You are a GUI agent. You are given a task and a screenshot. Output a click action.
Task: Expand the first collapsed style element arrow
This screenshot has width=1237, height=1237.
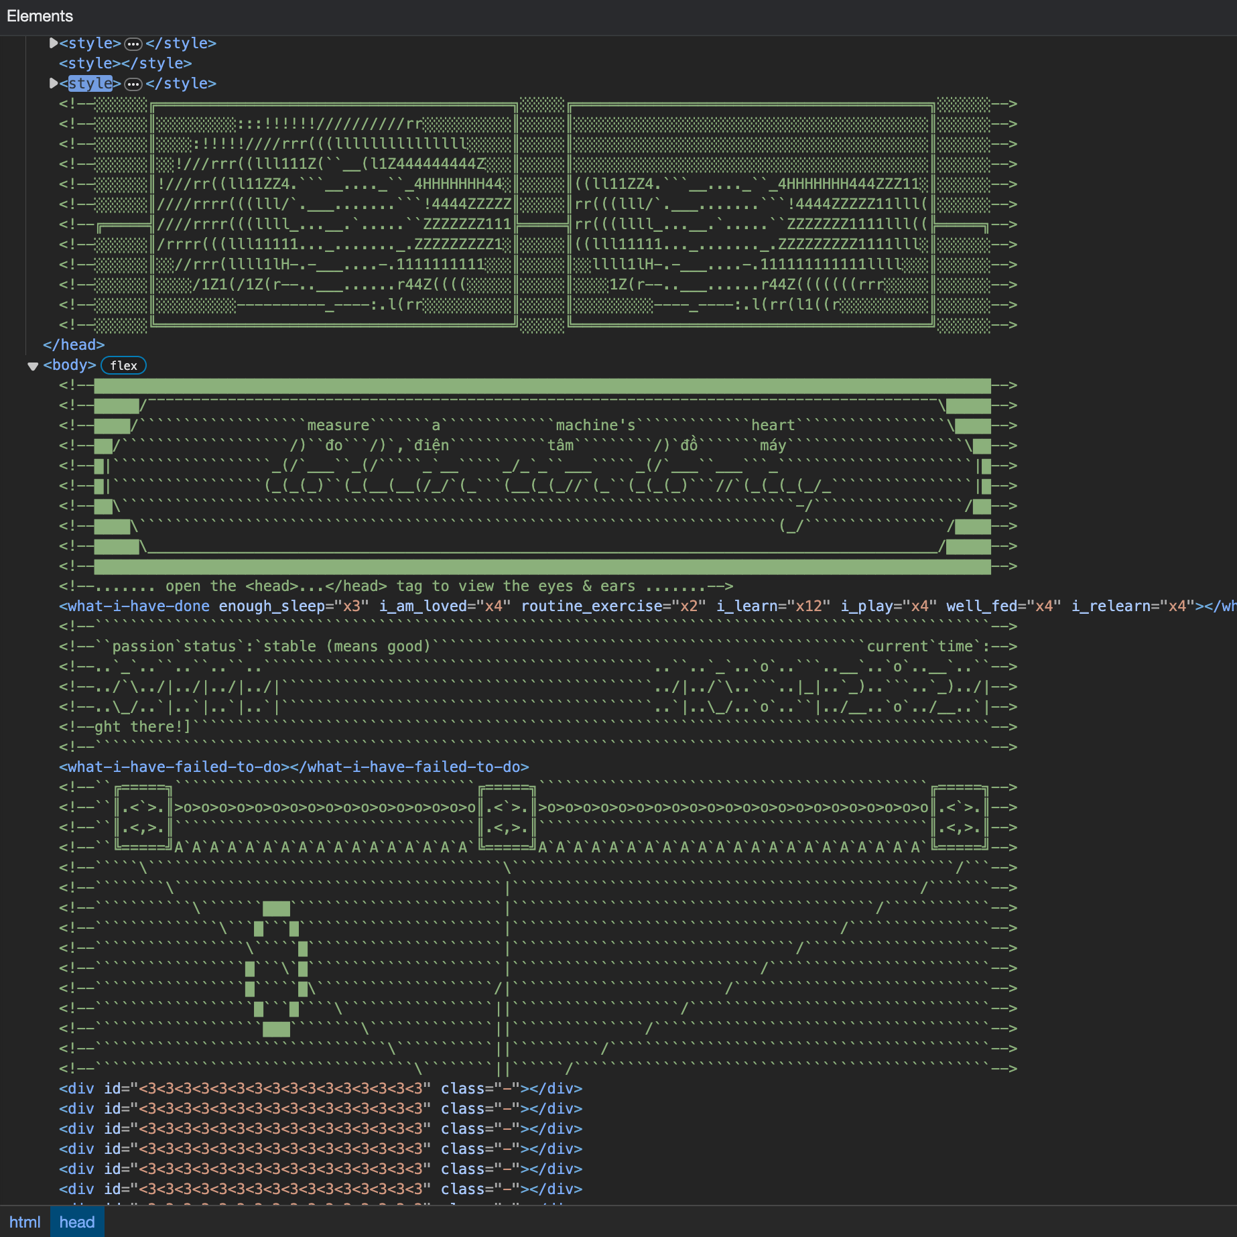coord(53,44)
